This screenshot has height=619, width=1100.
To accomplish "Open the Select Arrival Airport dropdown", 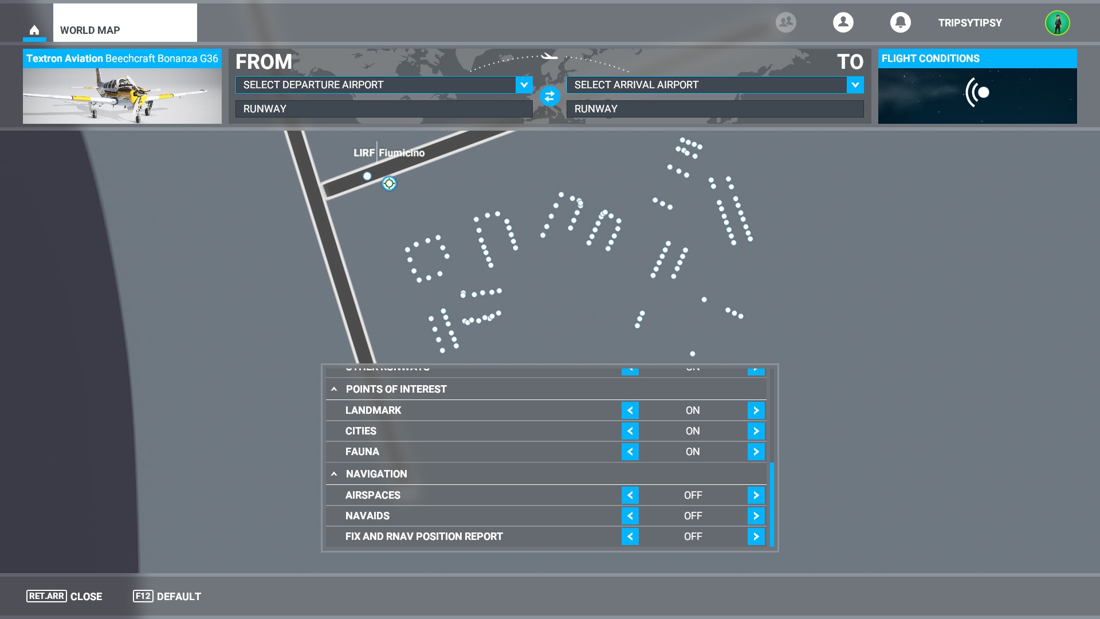I will [x=854, y=85].
